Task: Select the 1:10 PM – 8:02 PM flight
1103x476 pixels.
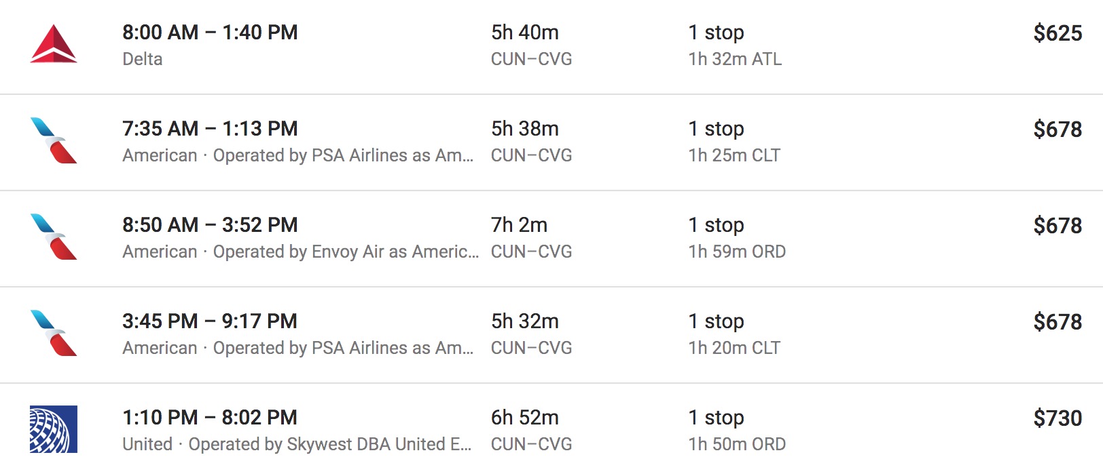Action: [210, 418]
